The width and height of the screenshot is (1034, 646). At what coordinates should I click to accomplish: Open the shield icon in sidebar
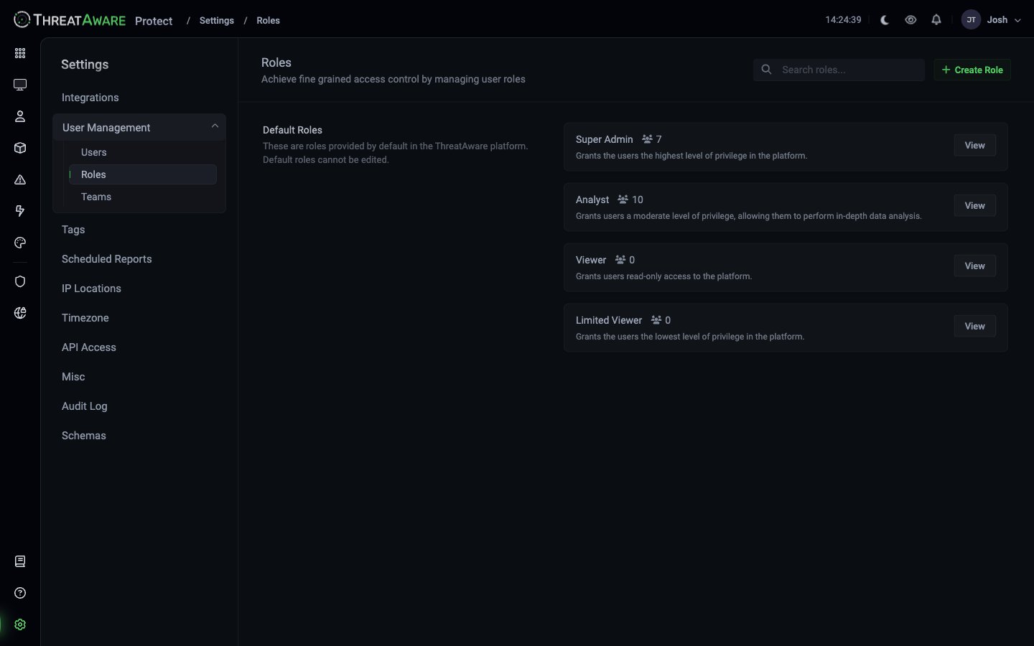click(20, 281)
